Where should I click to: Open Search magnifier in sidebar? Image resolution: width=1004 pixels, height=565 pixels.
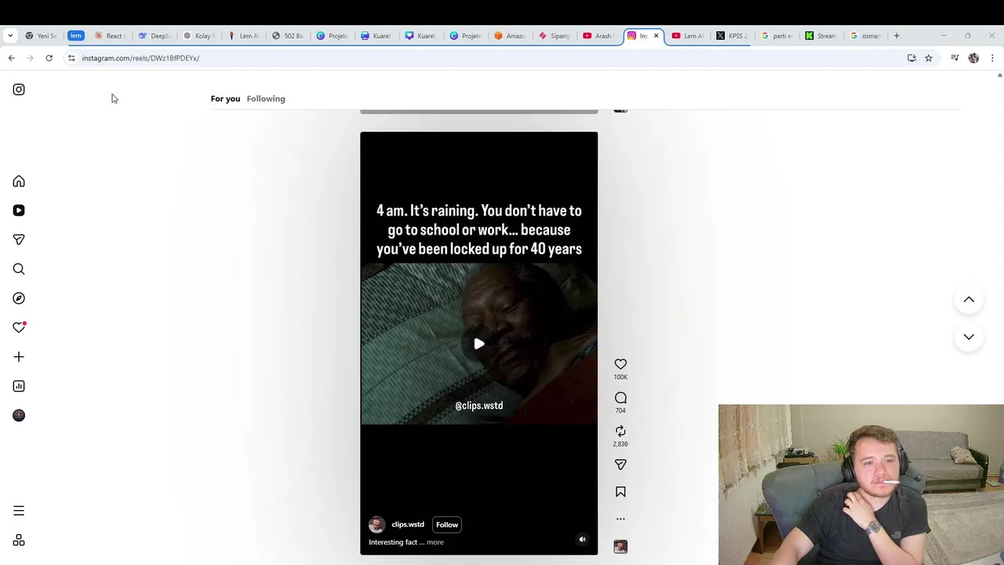click(x=19, y=269)
